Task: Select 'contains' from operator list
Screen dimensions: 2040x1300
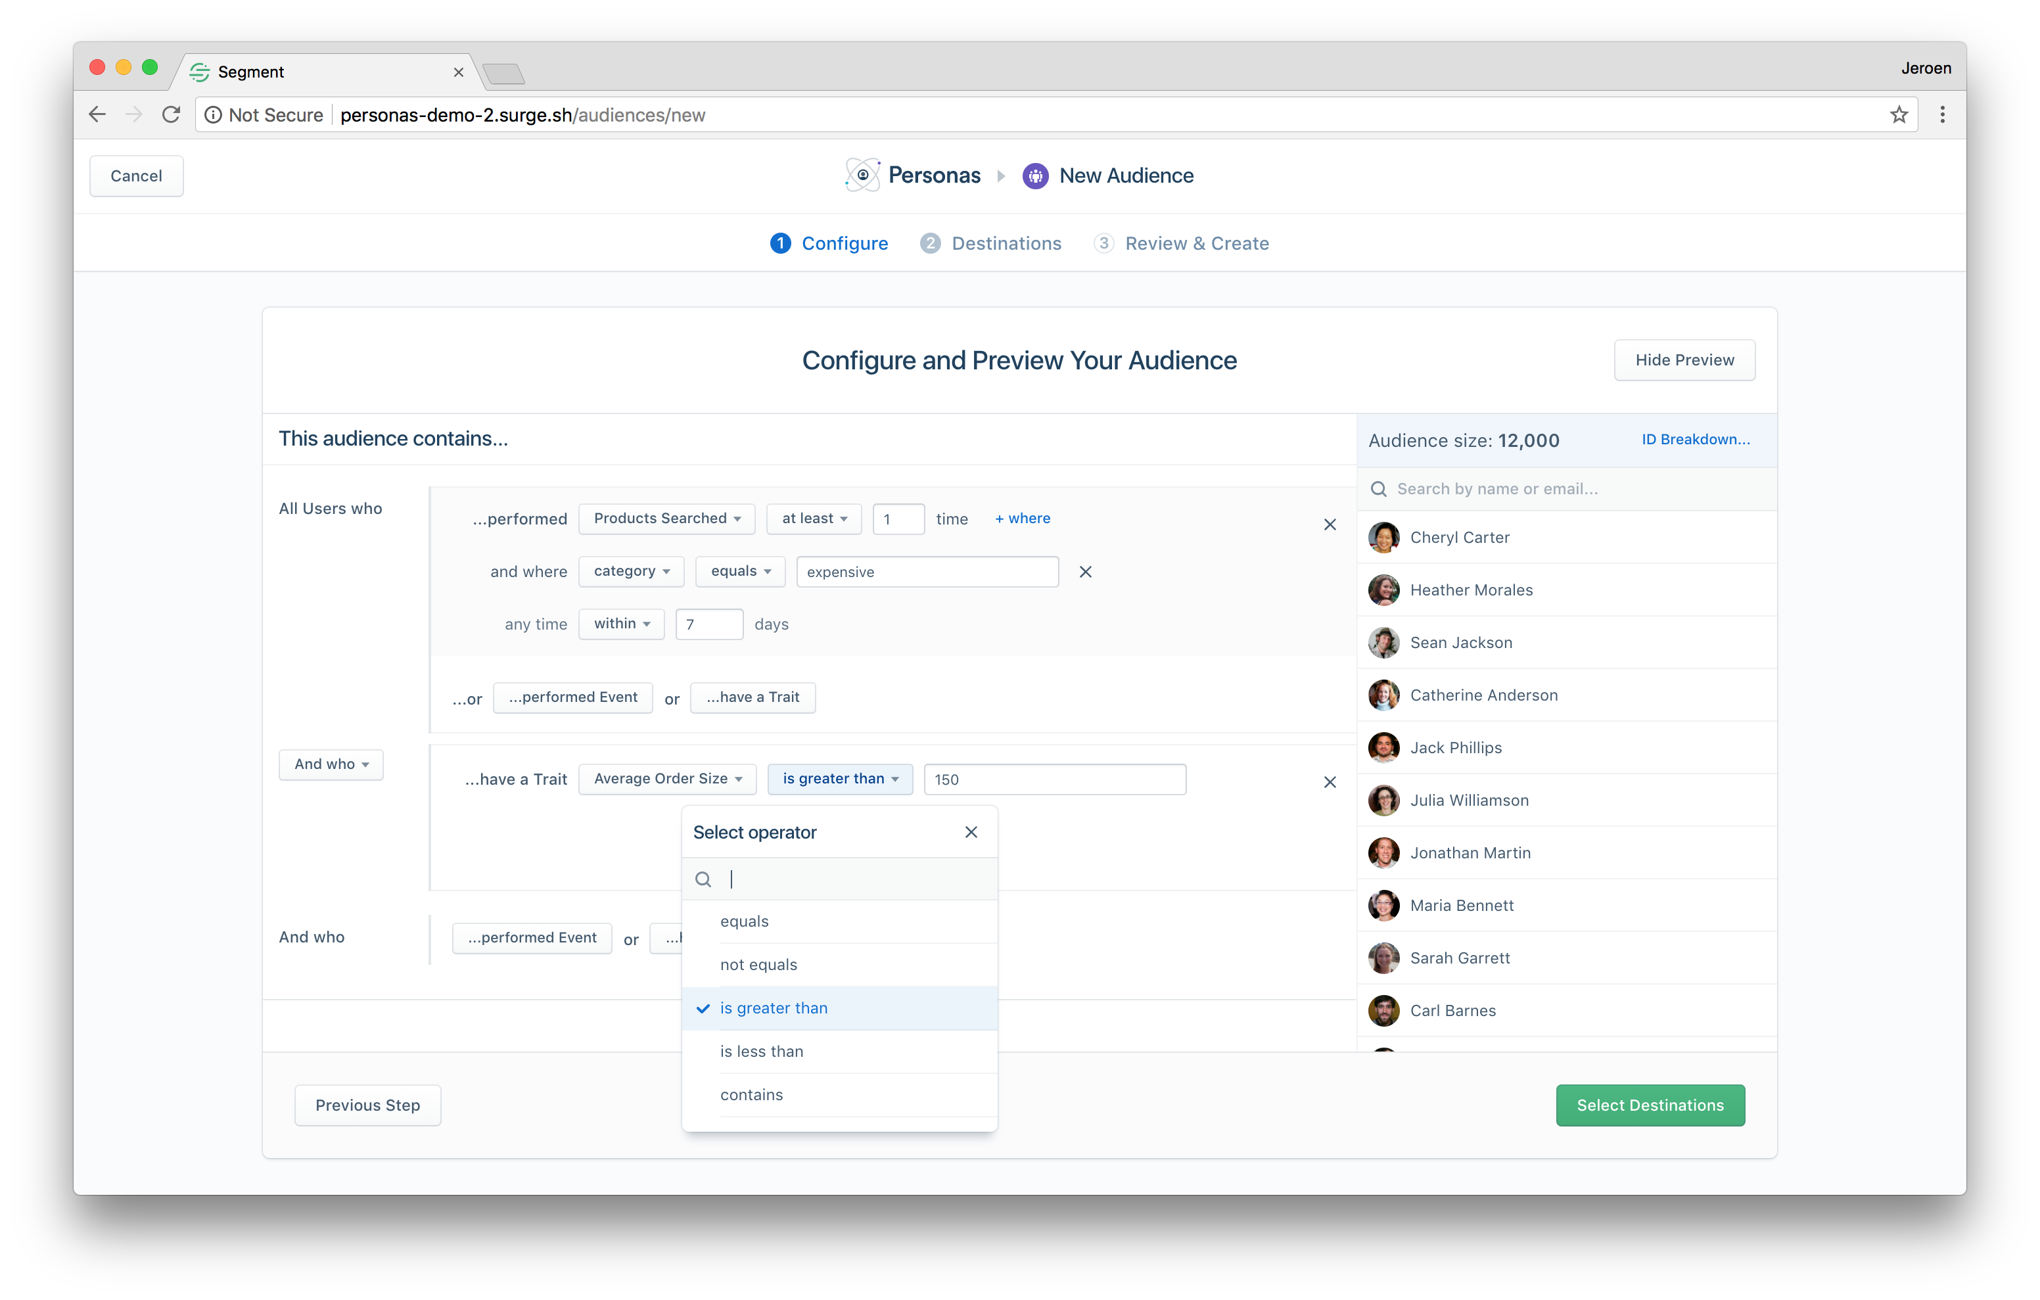Action: (x=751, y=1095)
